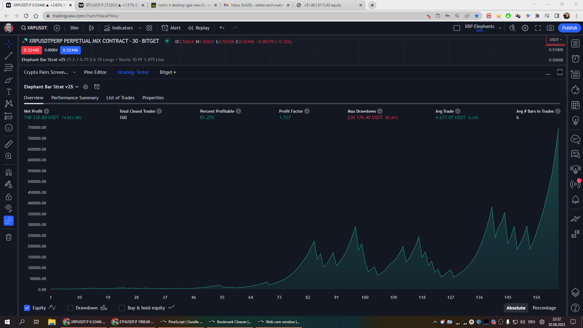Select the trend line drawing tool
The width and height of the screenshot is (583, 328).
tap(9, 56)
